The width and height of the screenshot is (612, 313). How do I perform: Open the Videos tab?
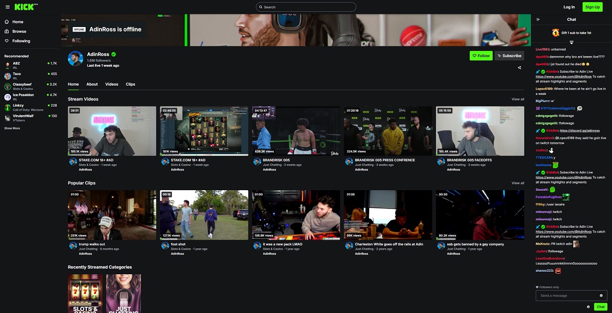pyautogui.click(x=112, y=84)
